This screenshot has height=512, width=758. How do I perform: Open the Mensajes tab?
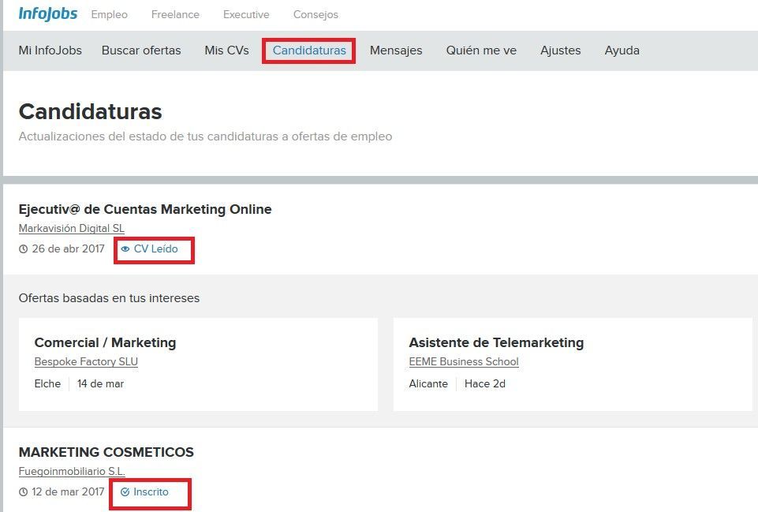click(396, 50)
